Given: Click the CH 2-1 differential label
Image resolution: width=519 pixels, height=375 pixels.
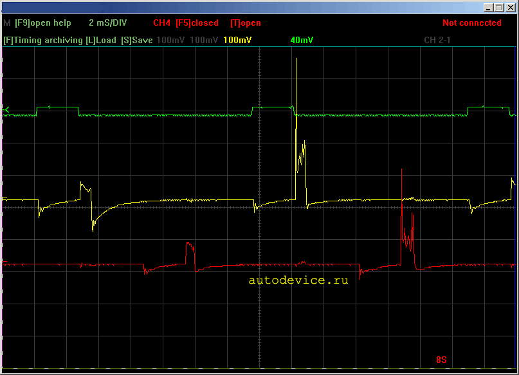Looking at the screenshot, I should pyautogui.click(x=437, y=41).
